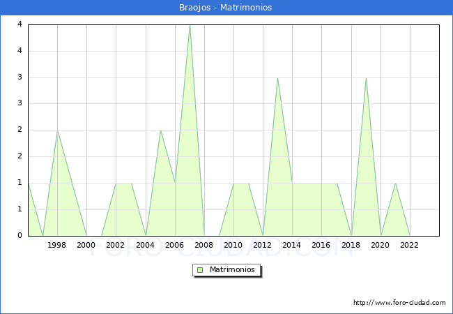Click the 2006 x-axis label
This screenshot has width=453, height=314.
[174, 245]
